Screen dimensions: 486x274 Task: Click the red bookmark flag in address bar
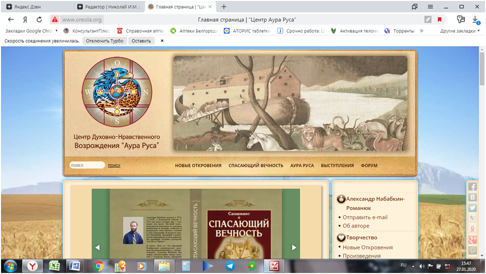[439, 19]
